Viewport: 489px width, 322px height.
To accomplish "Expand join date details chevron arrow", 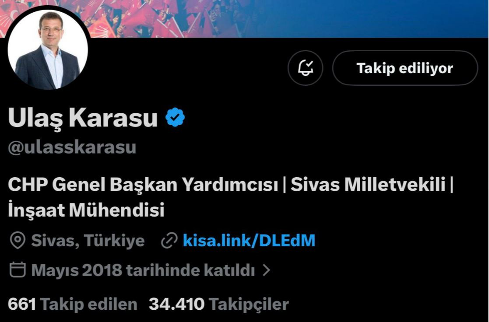I will click(x=266, y=270).
